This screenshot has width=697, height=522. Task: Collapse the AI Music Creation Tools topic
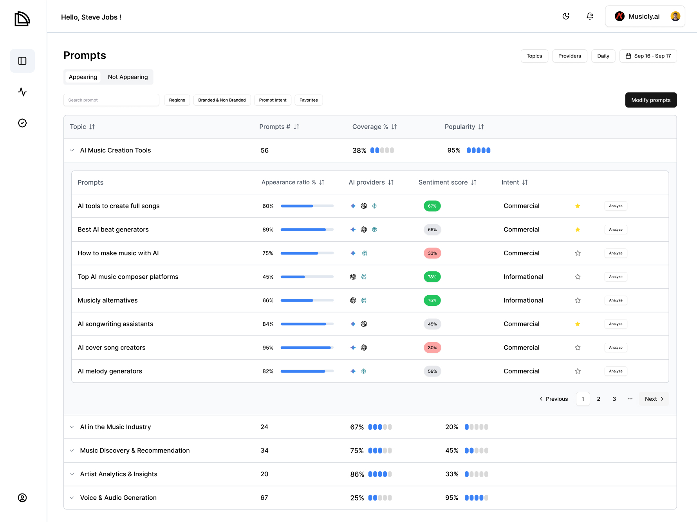(x=72, y=151)
